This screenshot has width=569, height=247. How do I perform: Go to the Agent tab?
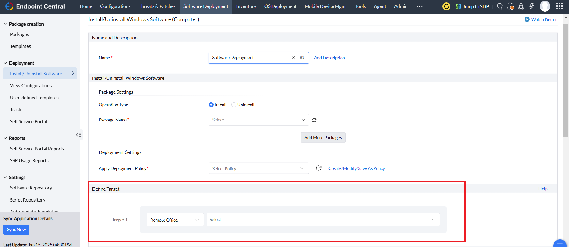[x=380, y=6]
